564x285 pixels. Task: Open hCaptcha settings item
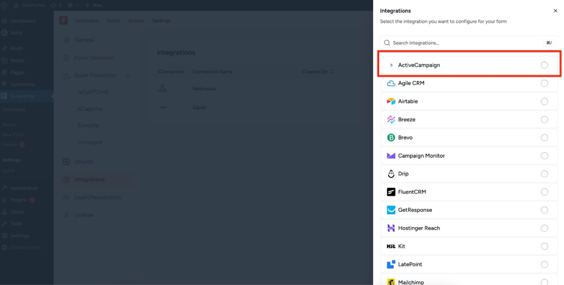90,109
